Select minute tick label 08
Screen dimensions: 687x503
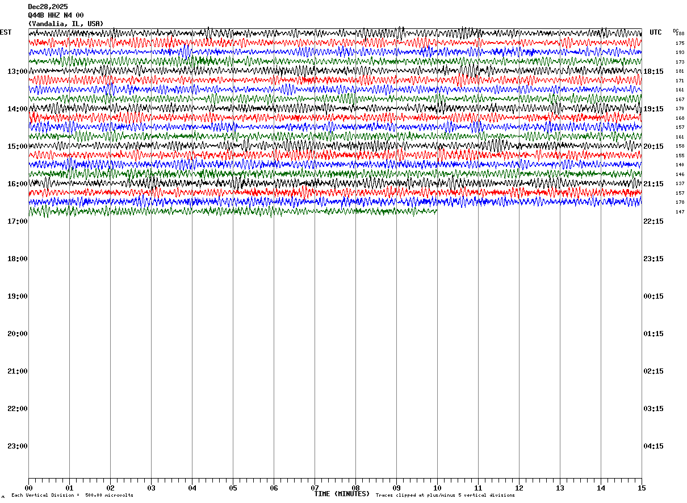click(x=355, y=488)
